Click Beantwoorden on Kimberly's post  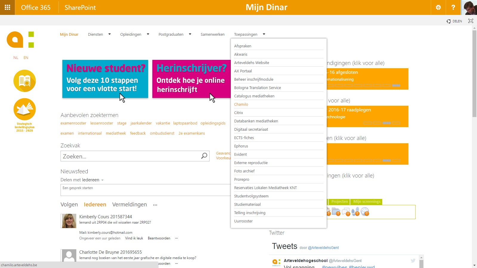coord(159,238)
